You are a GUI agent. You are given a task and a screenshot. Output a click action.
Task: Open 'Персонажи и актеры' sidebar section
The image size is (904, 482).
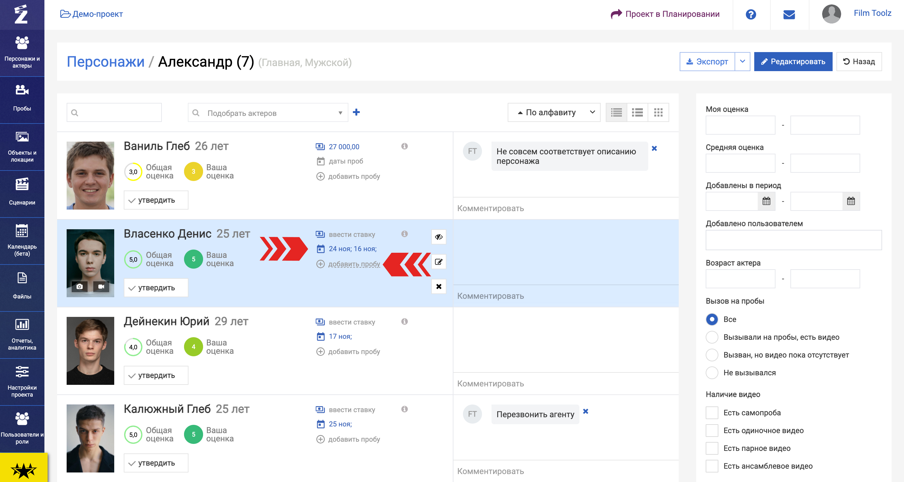click(x=22, y=53)
